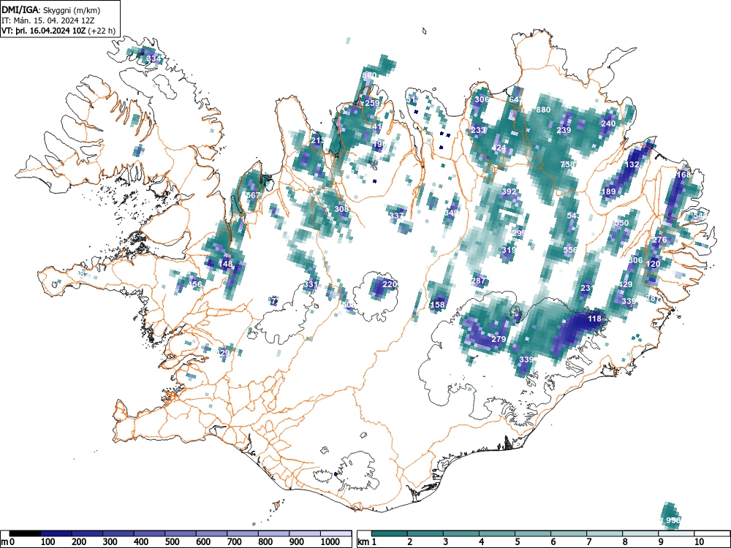Image resolution: width=731 pixels, height=548 pixels.
Task: Click the 276 value in the east
Action: point(659,240)
